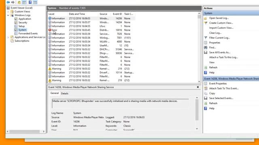259x145 pixels.
Task: Sort events by Date and Time header
Action: 77,14
